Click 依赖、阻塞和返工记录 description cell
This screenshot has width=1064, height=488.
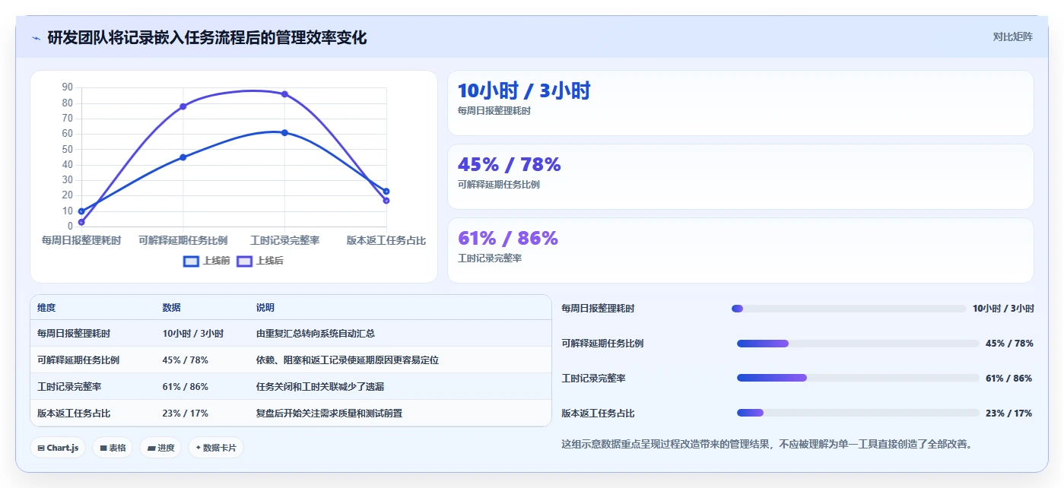pyautogui.click(x=348, y=360)
